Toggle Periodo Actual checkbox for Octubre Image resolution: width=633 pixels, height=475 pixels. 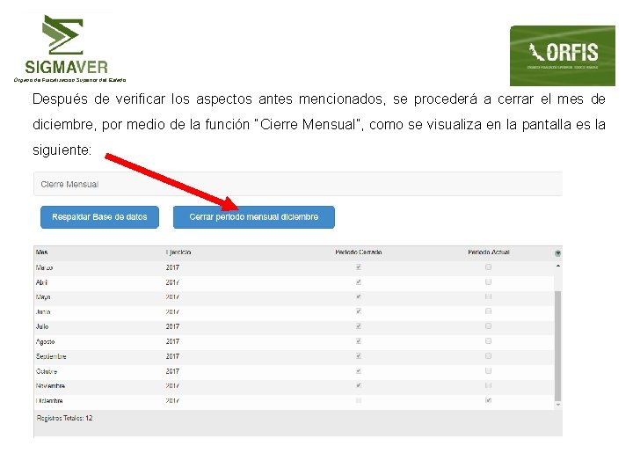[489, 371]
